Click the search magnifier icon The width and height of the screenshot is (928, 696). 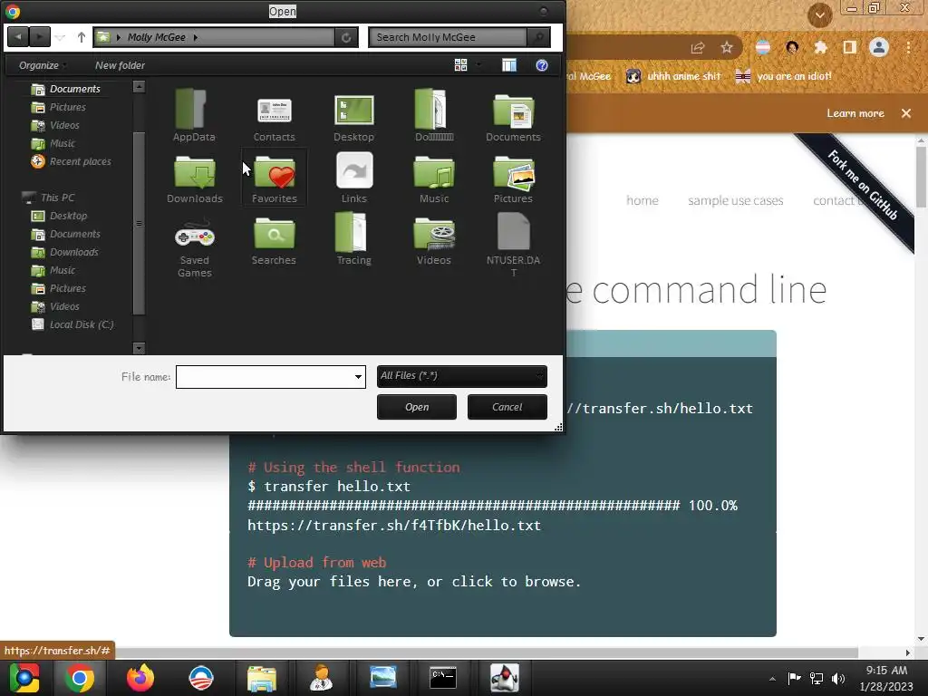pos(538,37)
